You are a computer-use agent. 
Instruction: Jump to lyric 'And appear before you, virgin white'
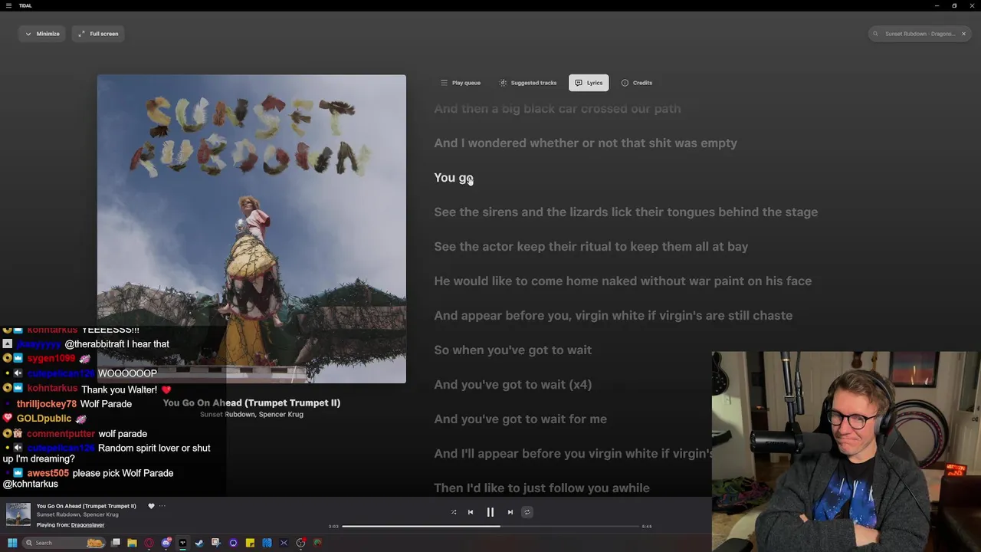613,316
